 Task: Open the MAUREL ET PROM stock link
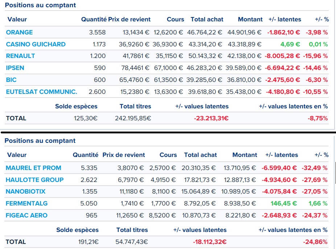point(33,168)
